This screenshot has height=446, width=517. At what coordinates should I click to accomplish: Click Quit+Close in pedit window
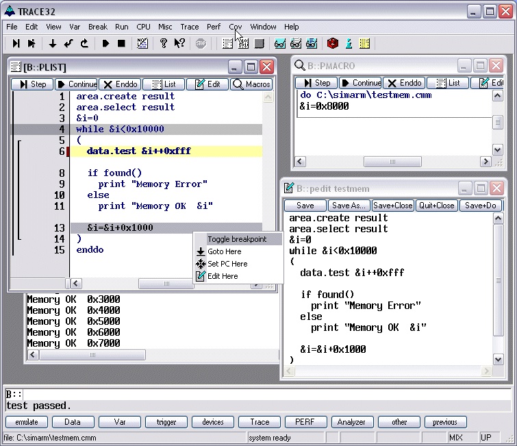coord(437,206)
